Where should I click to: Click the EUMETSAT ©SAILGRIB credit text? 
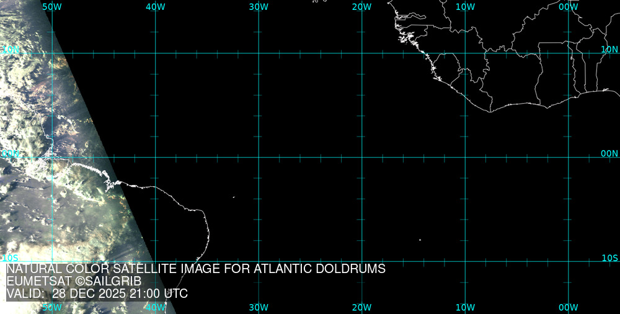pyautogui.click(x=74, y=282)
